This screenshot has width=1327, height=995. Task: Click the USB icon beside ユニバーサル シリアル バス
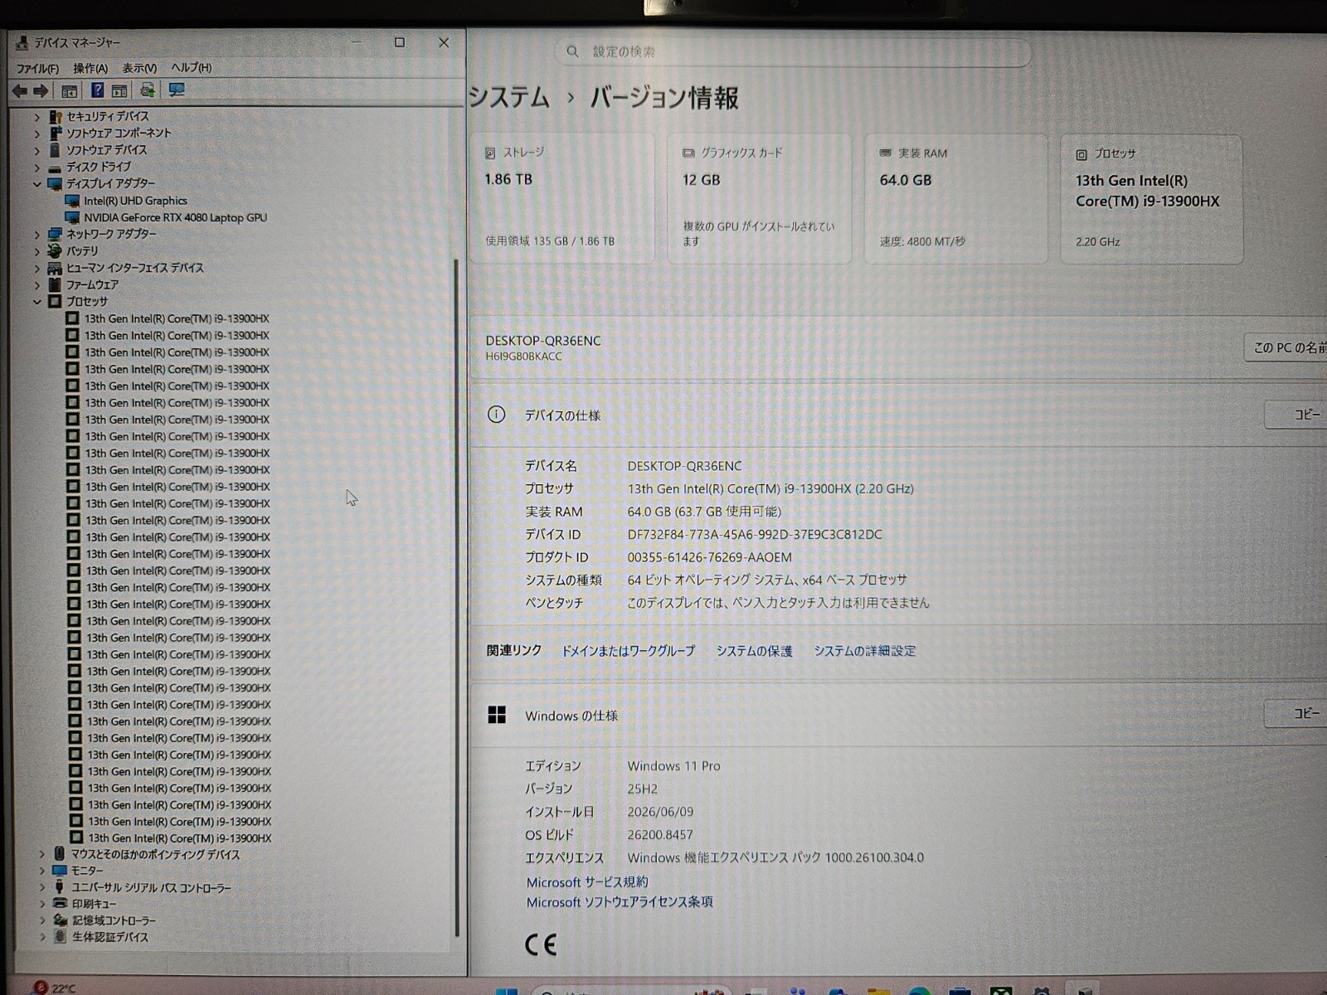(x=59, y=886)
